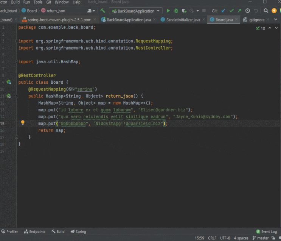Click Board class breadcrumb in navigation bar
Image resolution: width=281 pixels, height=241 pixels.
pyautogui.click(x=29, y=11)
